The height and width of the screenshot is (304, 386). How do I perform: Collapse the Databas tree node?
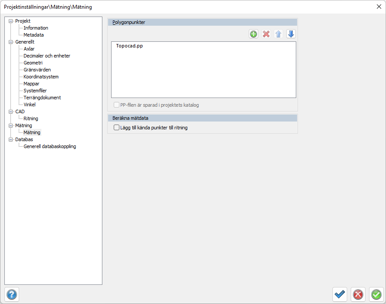click(x=11, y=139)
